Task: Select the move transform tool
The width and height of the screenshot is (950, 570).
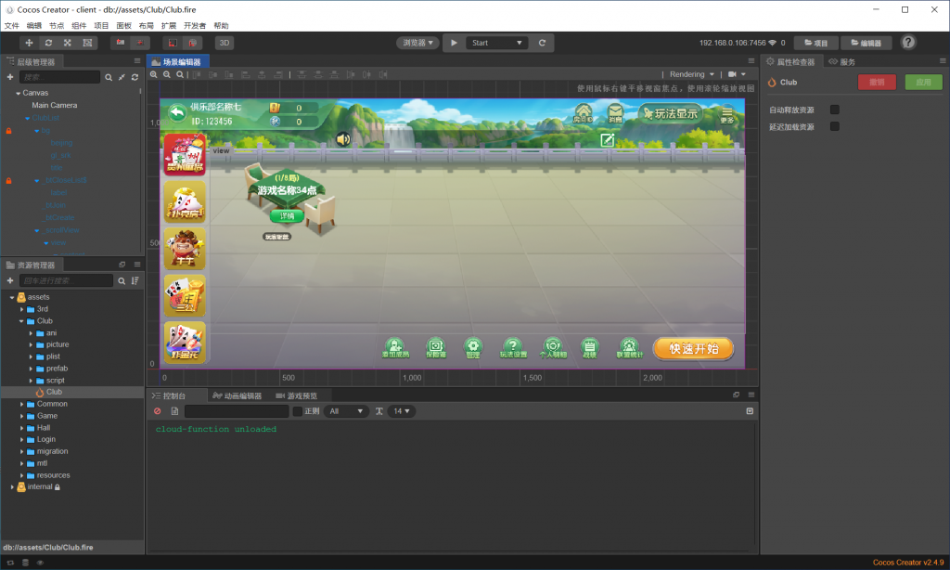Action: point(29,43)
